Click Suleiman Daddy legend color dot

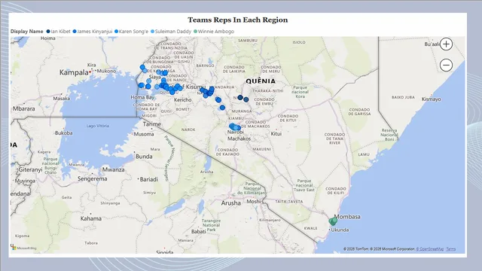[x=152, y=32]
